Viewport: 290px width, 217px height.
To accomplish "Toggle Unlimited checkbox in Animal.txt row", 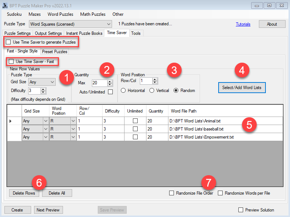I will click(135, 121).
